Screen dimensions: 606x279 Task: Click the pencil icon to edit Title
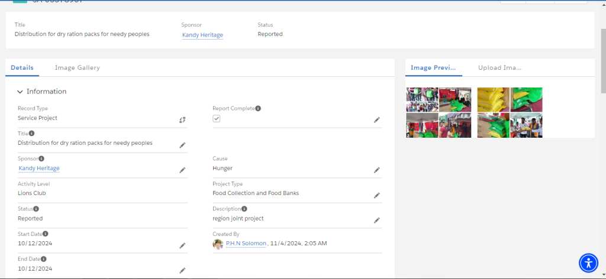point(182,145)
